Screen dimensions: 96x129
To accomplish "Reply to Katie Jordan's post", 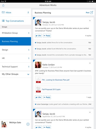I will point(47,97).
